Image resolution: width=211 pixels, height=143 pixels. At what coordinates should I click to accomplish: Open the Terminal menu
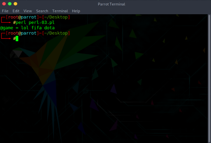60,11
